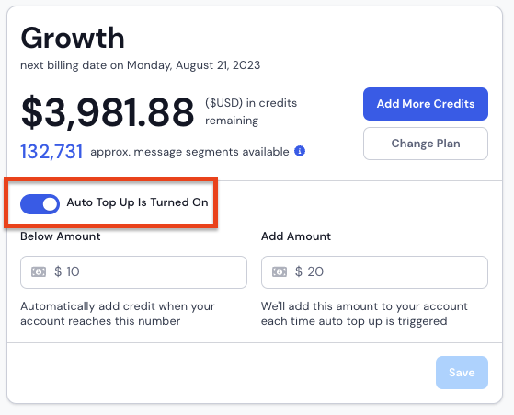Turn off the Auto Top Up switch

coord(40,204)
